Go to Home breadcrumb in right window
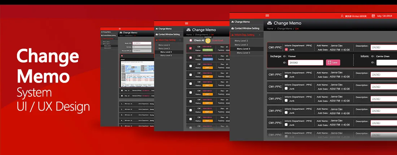Image resolution: width=397 pixels, height=155 pixels. (x=270, y=29)
